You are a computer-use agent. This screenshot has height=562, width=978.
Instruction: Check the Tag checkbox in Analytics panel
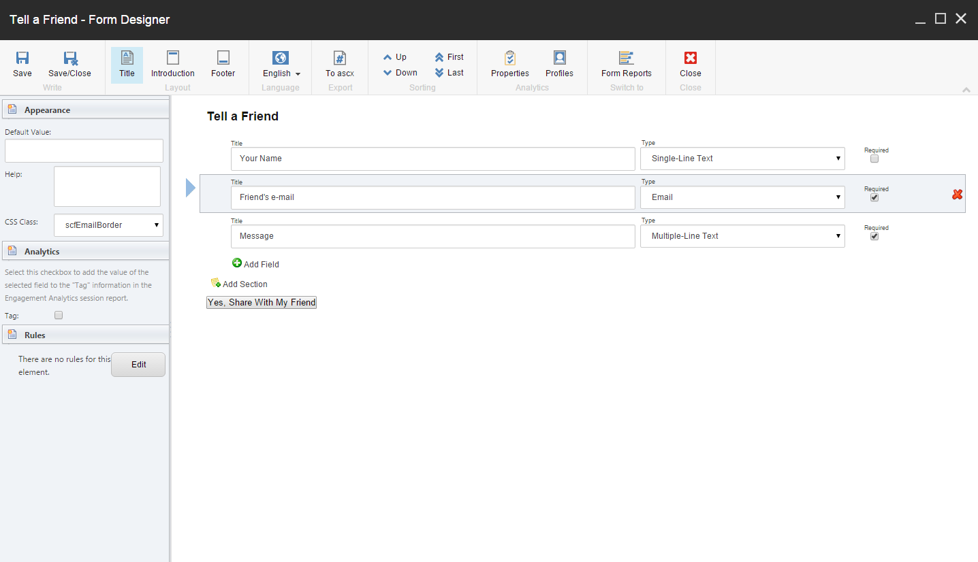[59, 314]
